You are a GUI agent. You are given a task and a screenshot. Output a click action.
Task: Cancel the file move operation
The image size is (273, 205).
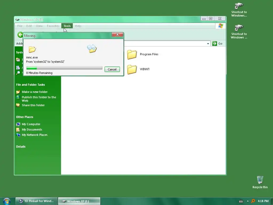(x=112, y=69)
